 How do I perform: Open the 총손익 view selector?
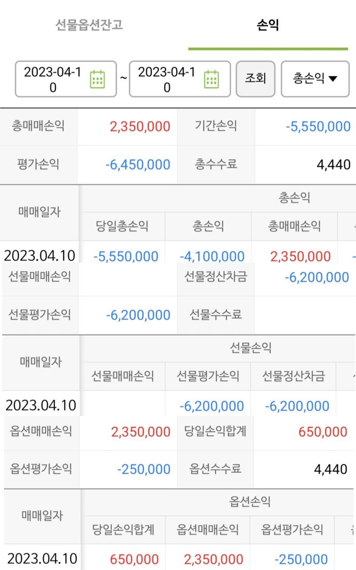click(x=315, y=79)
